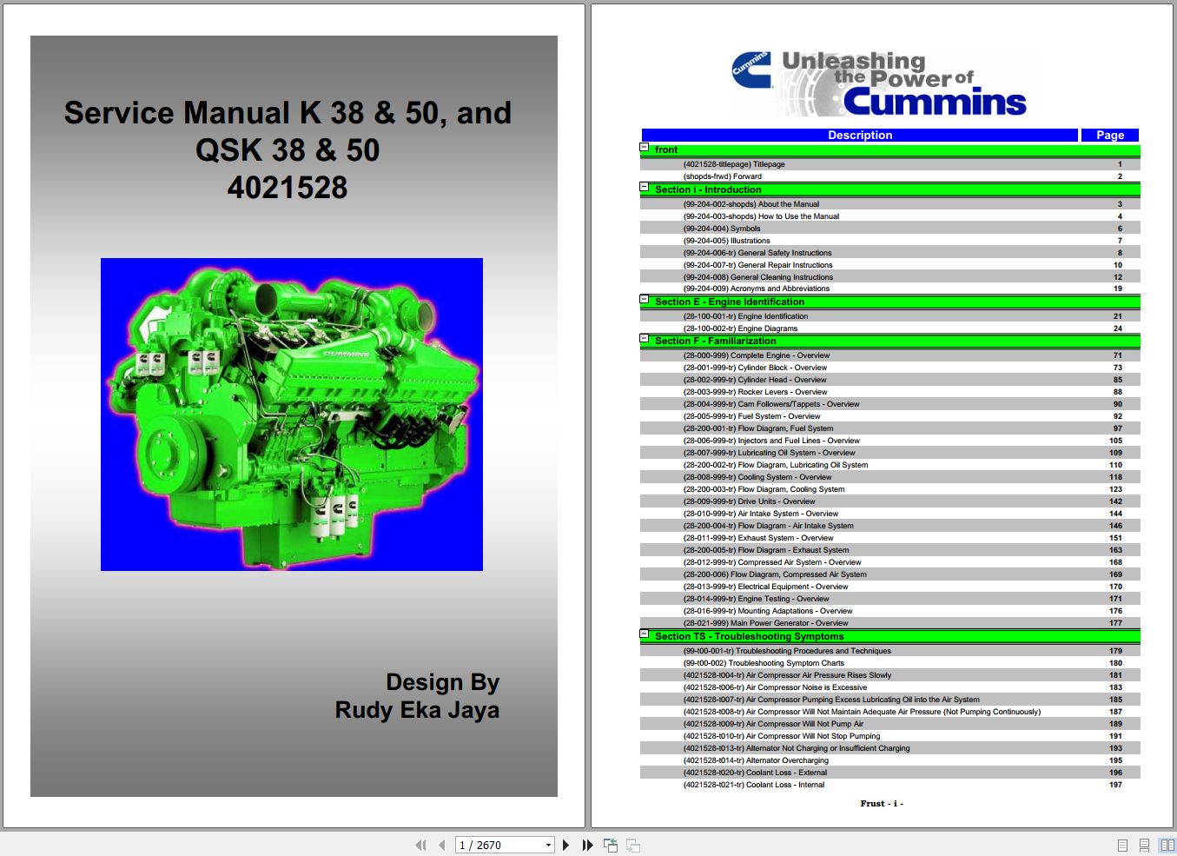Viewport: 1177px width, 856px height.
Task: Switch to single page view
Action: (1122, 845)
